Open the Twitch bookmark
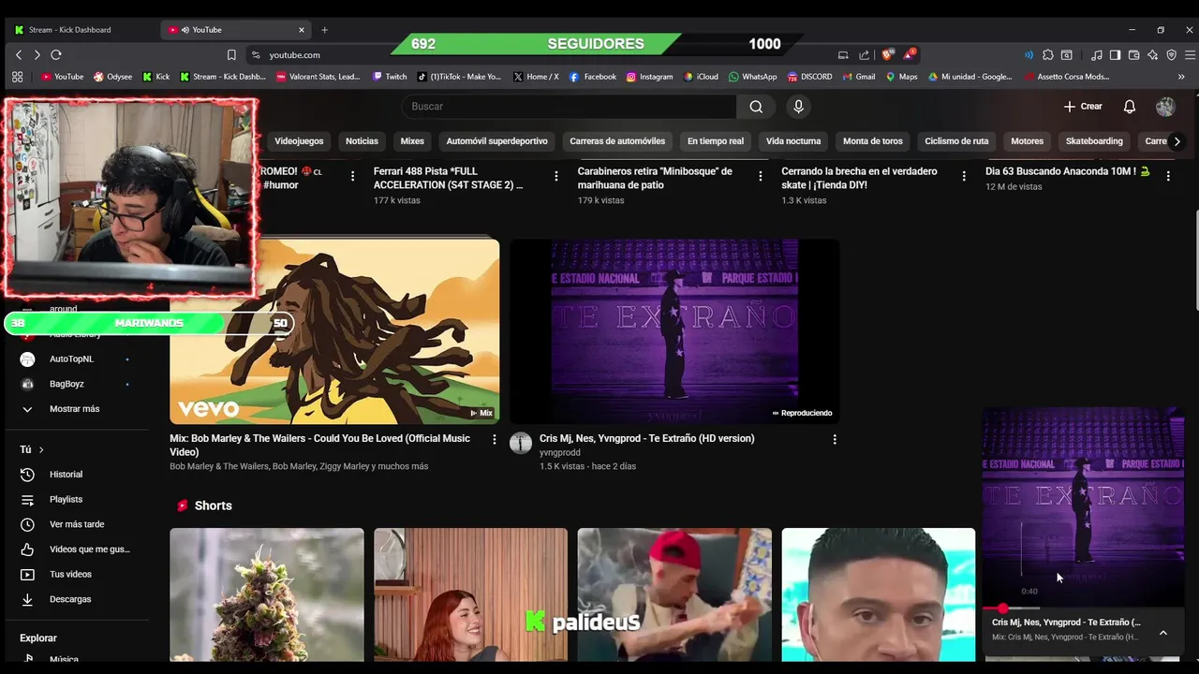Image resolution: width=1199 pixels, height=674 pixels. click(x=390, y=77)
